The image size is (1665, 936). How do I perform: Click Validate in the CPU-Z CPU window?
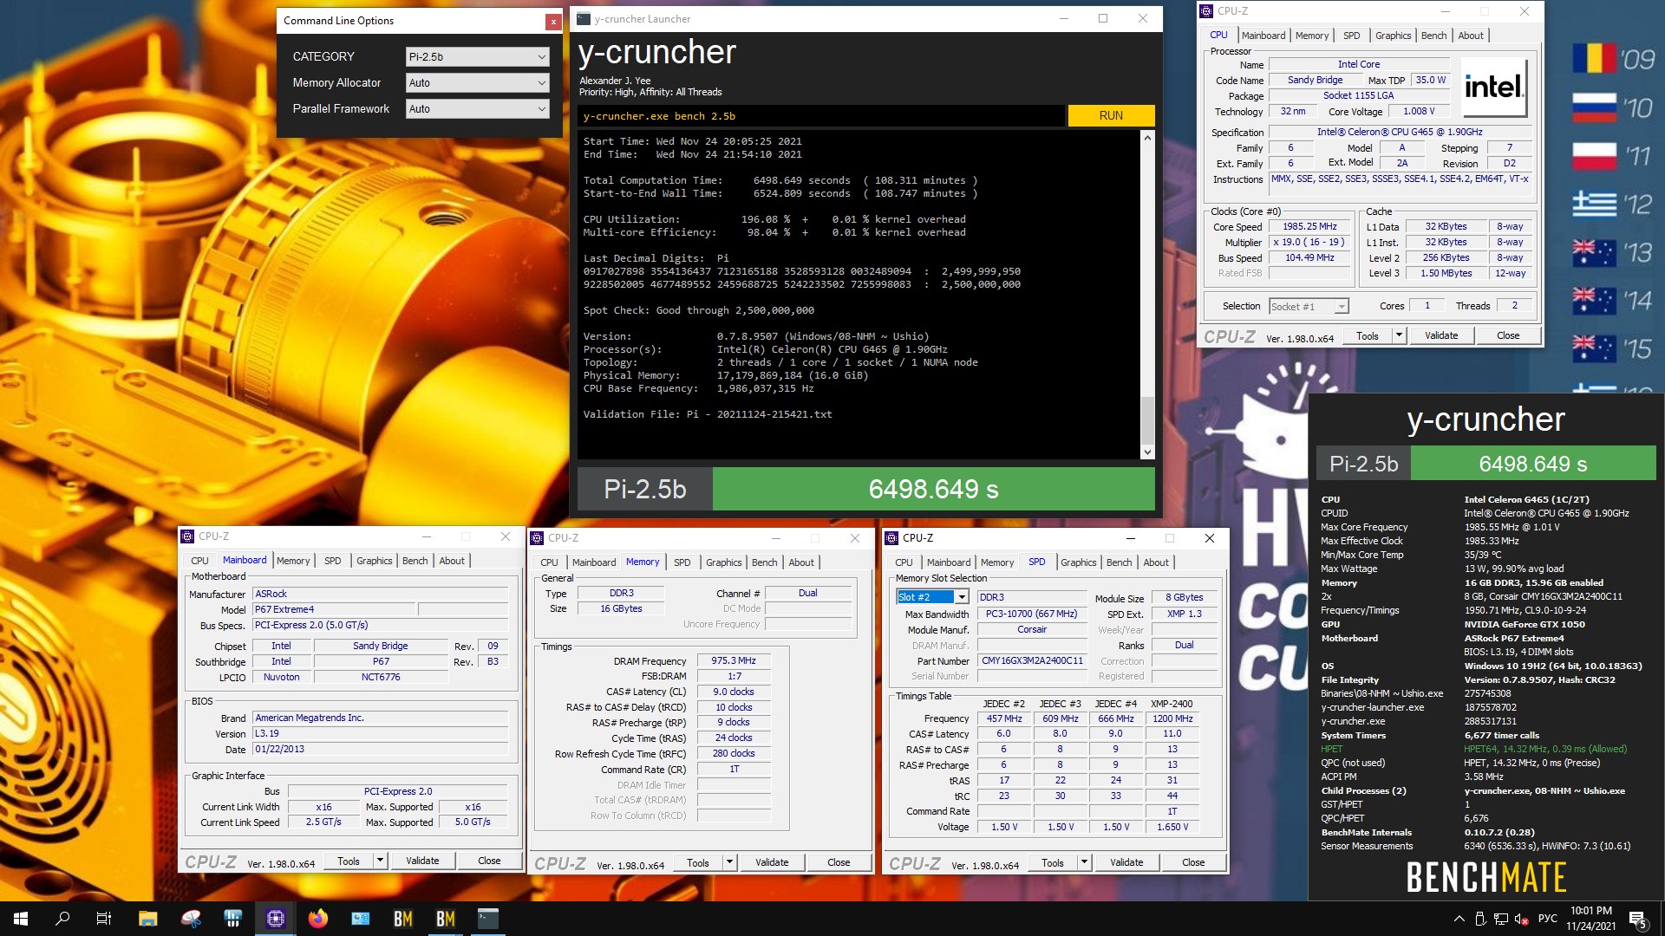pos(1441,335)
